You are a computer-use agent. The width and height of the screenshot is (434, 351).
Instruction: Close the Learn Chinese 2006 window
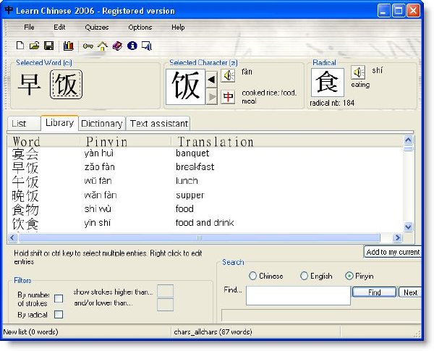(x=413, y=11)
